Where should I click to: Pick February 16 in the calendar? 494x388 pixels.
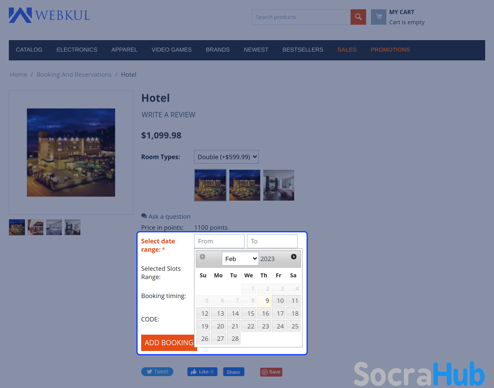[x=264, y=313]
